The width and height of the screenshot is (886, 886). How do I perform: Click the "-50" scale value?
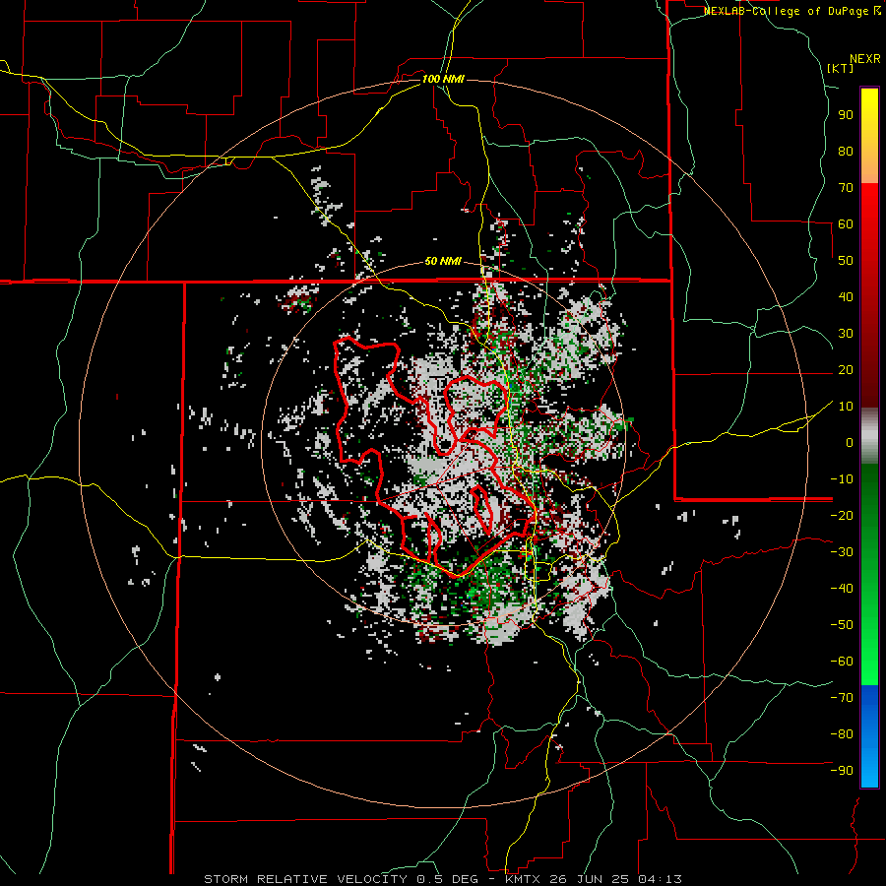(842, 625)
